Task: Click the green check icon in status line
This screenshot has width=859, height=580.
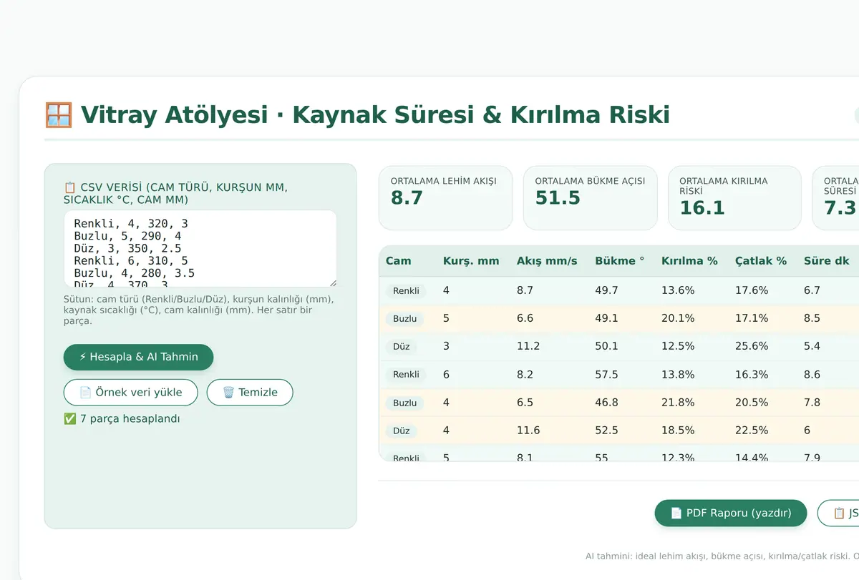Action: coord(69,418)
